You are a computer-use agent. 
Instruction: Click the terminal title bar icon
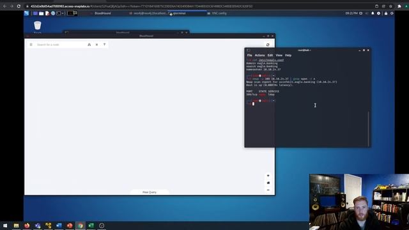pos(249,50)
